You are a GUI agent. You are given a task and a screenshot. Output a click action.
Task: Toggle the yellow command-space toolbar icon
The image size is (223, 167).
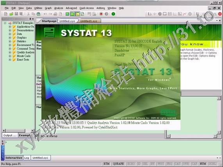pos(77,14)
